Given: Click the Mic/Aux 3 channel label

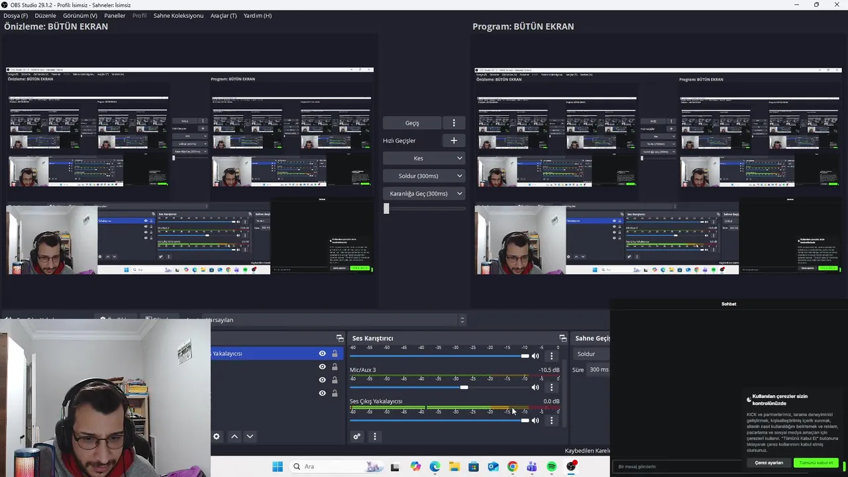Looking at the screenshot, I should pos(362,370).
